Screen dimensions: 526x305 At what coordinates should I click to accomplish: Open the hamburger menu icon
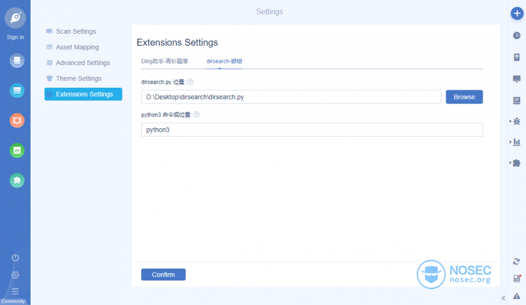(15, 291)
